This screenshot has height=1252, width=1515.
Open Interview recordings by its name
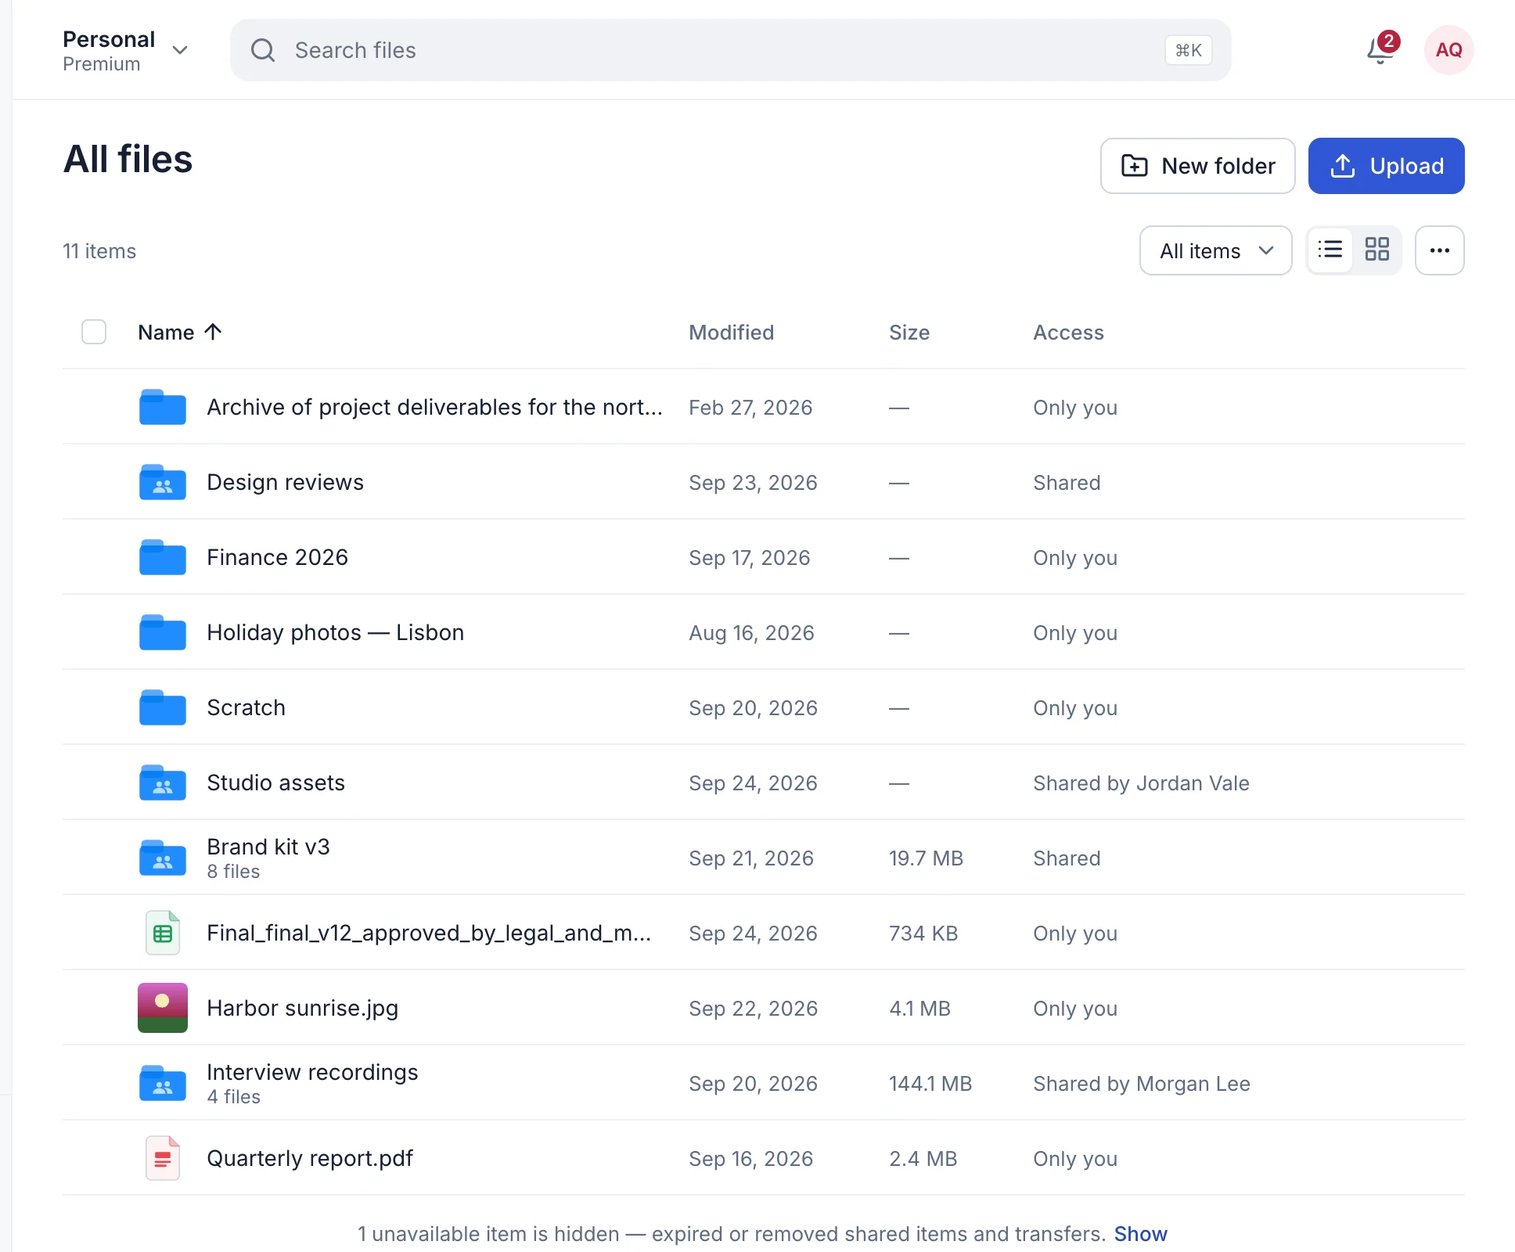(x=312, y=1072)
